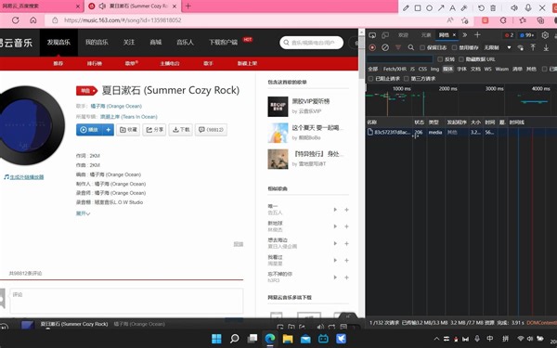Screen dimensions: 557x348
Task: Open the comments (98812) button
Action: pyautogui.click(x=211, y=130)
